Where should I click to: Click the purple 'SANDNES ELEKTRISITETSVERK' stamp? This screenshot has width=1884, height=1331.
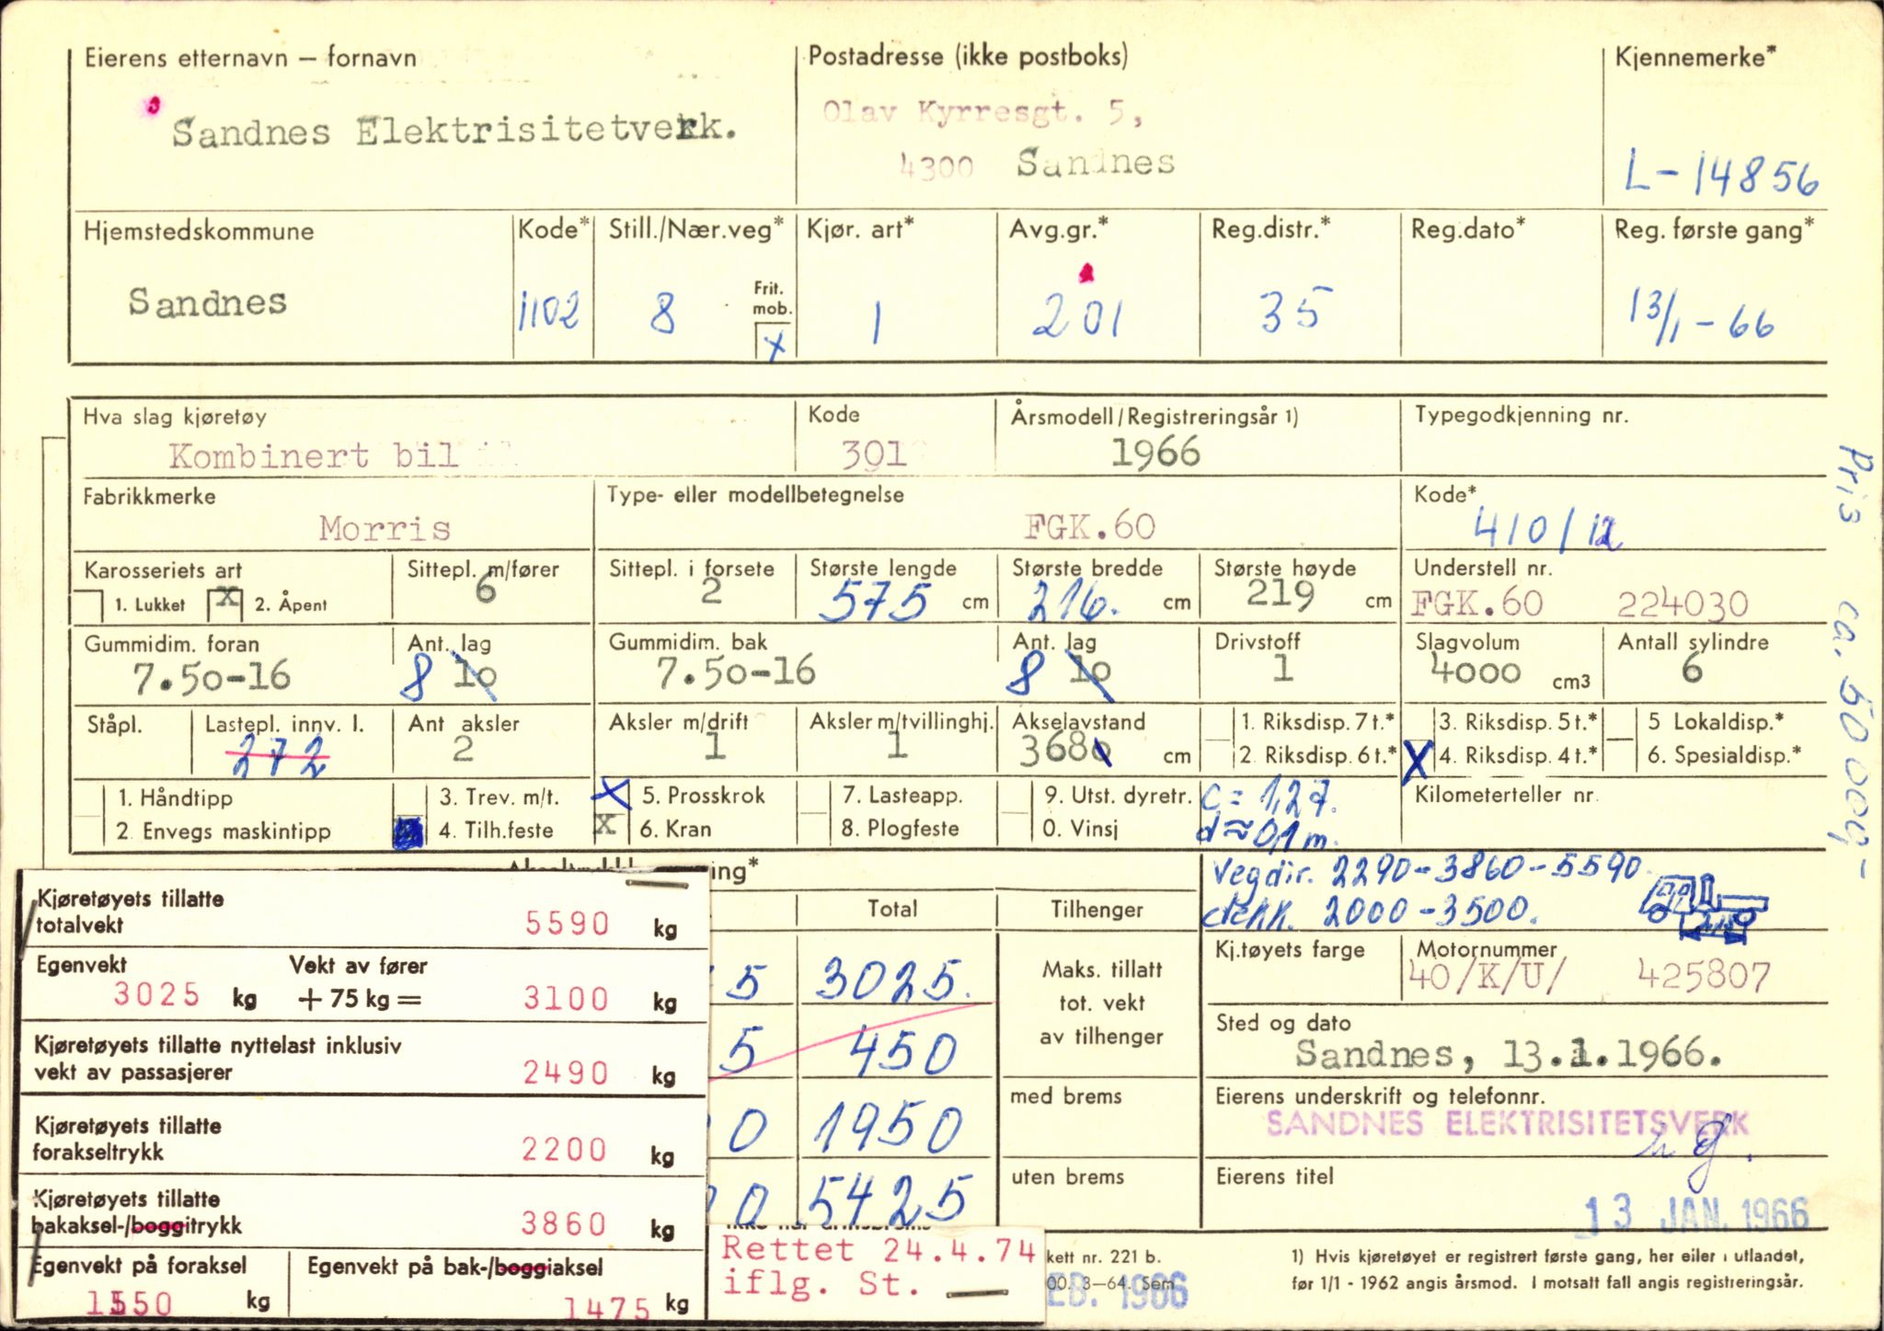click(1507, 1123)
